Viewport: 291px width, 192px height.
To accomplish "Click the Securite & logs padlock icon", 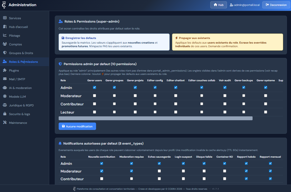I will [x=5, y=114].
